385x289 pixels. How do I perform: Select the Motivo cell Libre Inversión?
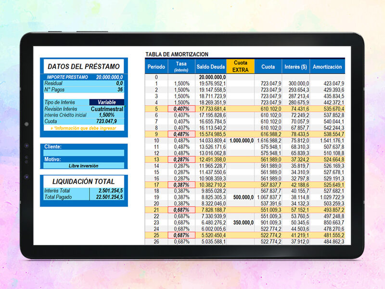[84, 166]
